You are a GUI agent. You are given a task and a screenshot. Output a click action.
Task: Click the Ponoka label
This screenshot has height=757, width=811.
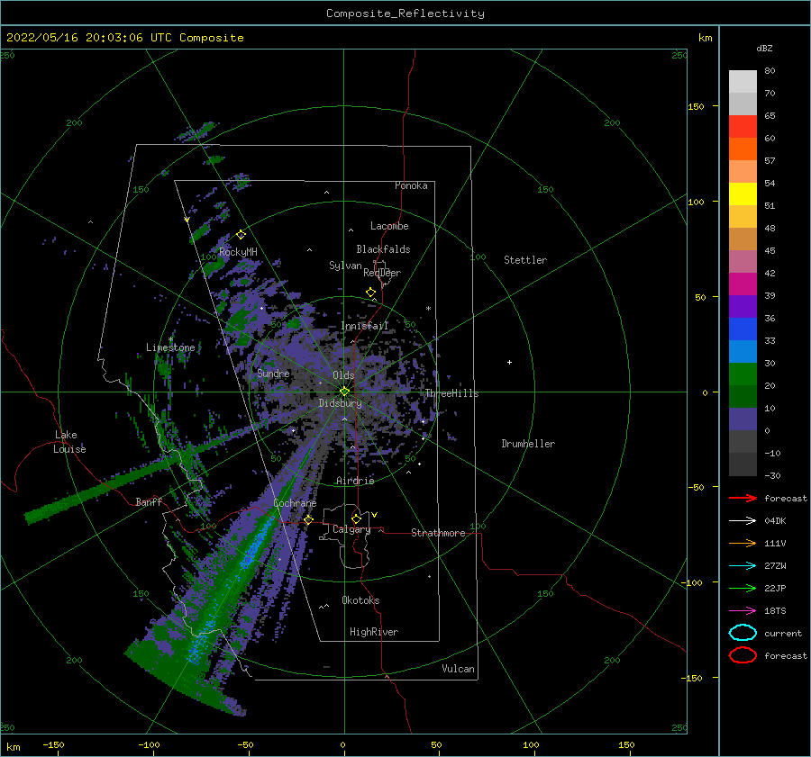(411, 185)
